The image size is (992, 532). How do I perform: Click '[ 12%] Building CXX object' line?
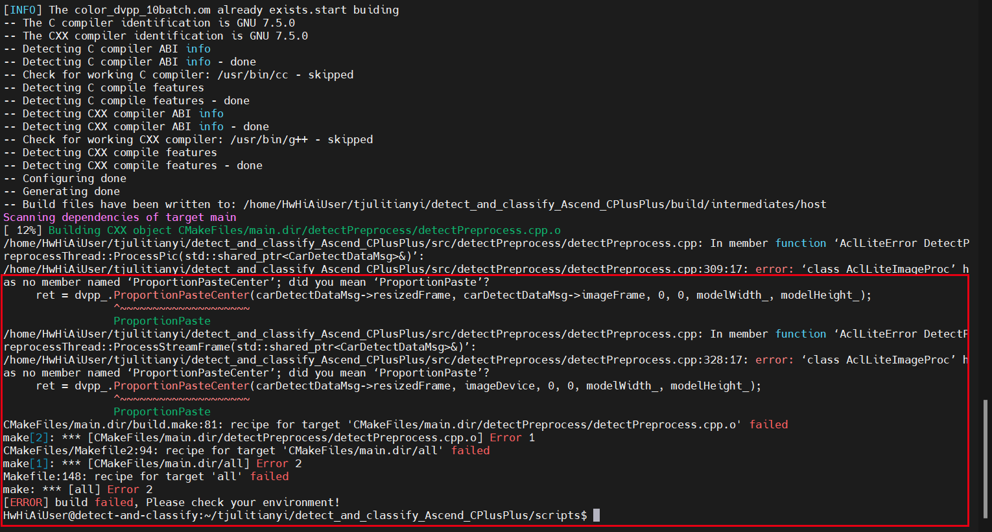pyautogui.click(x=282, y=230)
